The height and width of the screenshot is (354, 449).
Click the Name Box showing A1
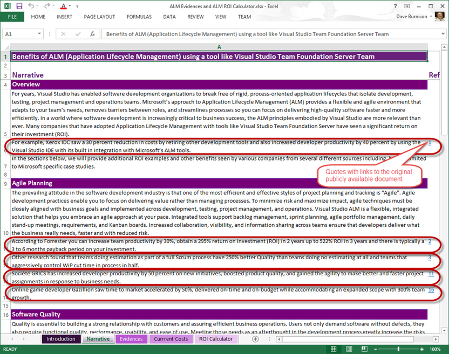(x=19, y=34)
